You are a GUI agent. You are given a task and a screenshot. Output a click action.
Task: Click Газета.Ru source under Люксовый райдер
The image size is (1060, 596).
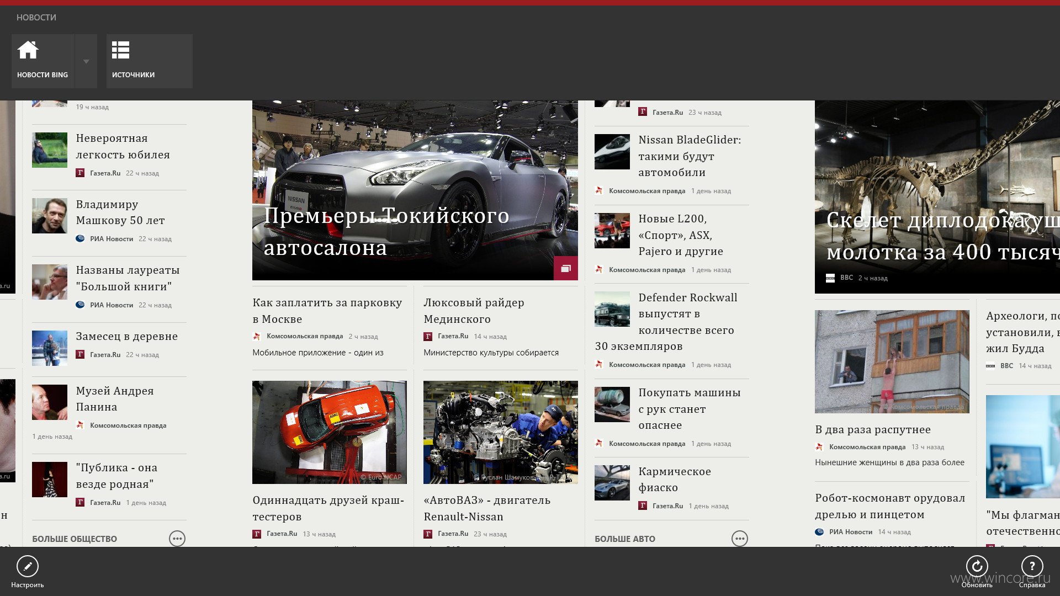pyautogui.click(x=453, y=336)
